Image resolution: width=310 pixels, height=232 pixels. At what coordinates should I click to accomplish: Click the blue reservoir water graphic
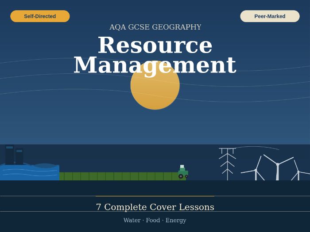tap(30, 172)
